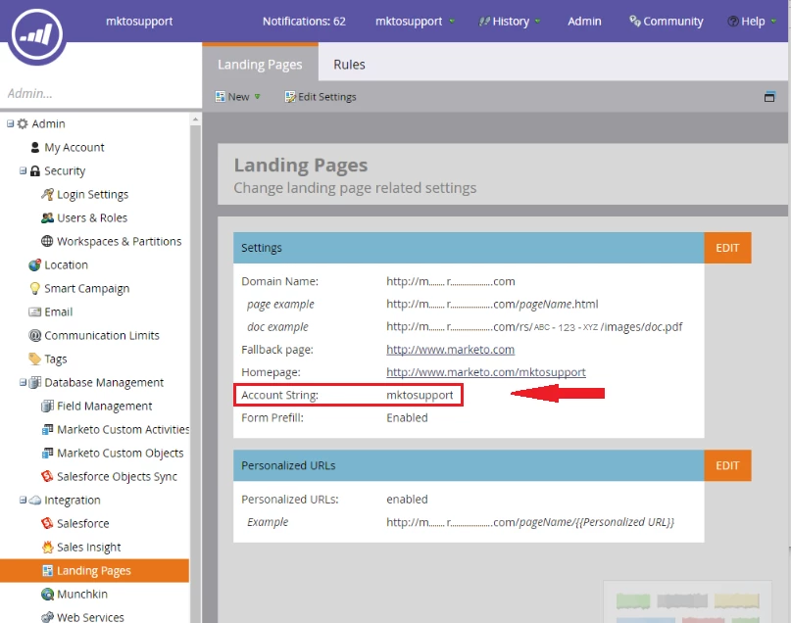Click the window restore icon in toolbar

point(769,97)
